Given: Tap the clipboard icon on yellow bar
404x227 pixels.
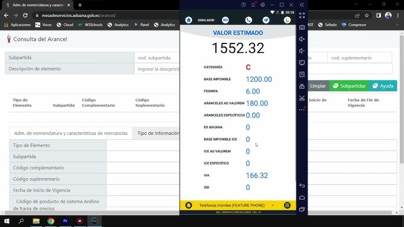Looking at the screenshot, I should (188, 205).
